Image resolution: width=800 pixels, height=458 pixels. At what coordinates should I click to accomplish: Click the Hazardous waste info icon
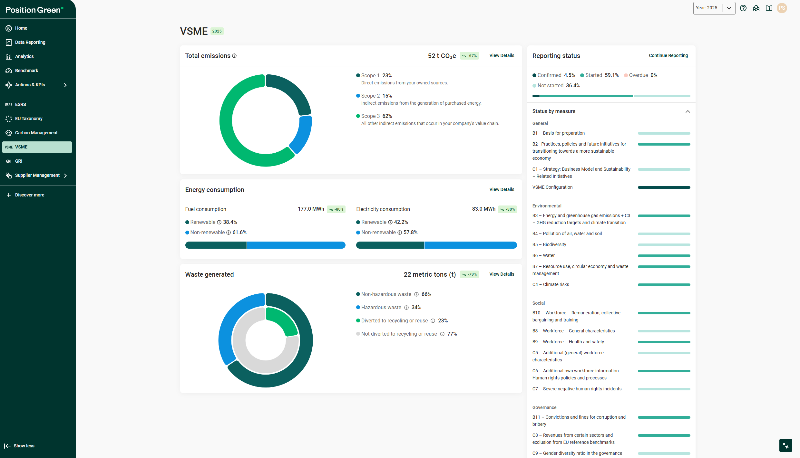(x=406, y=308)
